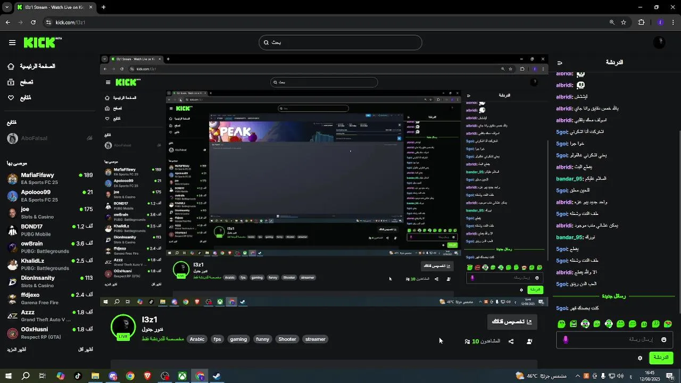Screen dimensions: 681x383
Task: Click the streamer tag
Action: pyautogui.click(x=315, y=339)
